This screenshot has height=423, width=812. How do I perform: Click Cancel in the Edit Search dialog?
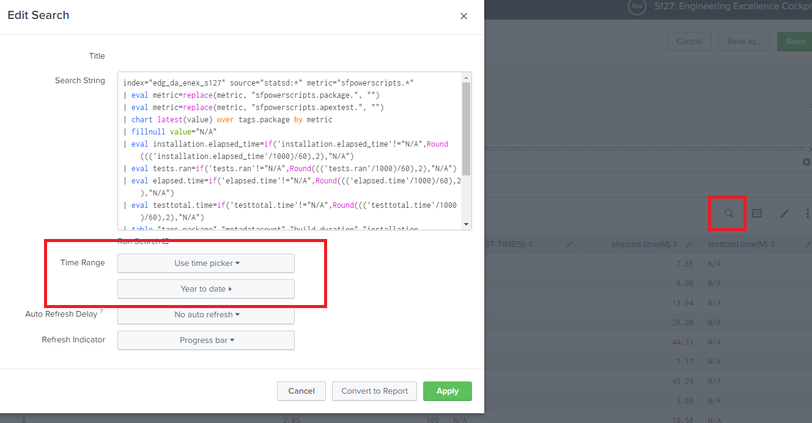tap(301, 391)
